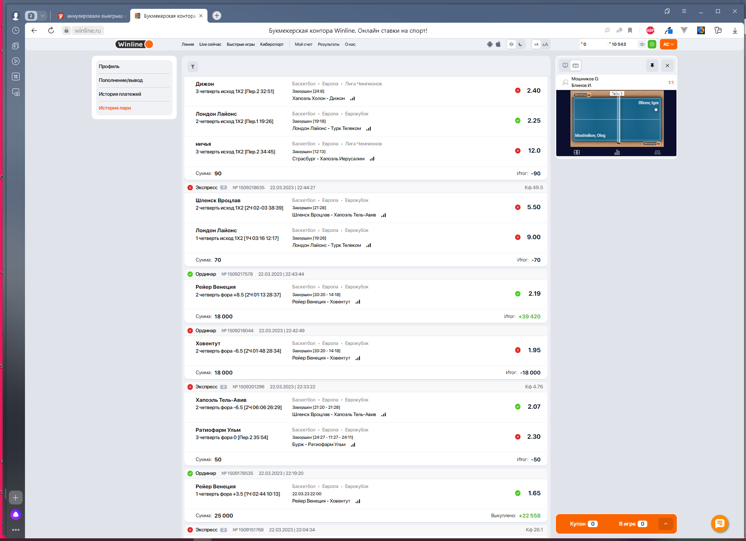The image size is (746, 541).
Task: Switch to dark theme moon toggle
Action: point(521,44)
